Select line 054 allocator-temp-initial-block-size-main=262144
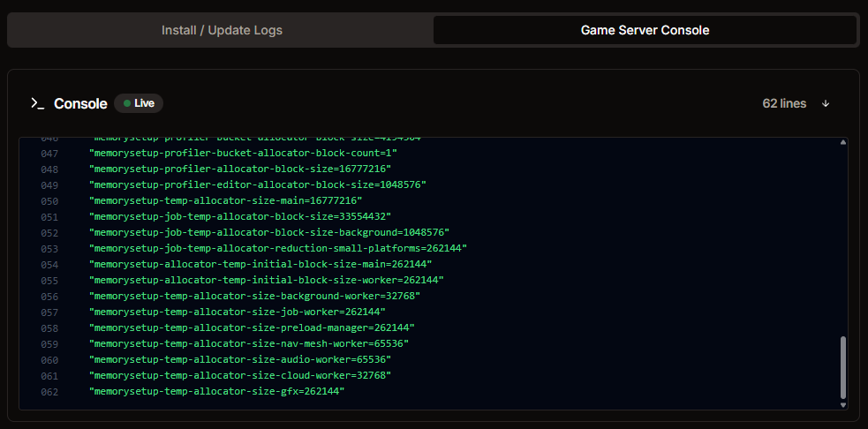 [260, 264]
